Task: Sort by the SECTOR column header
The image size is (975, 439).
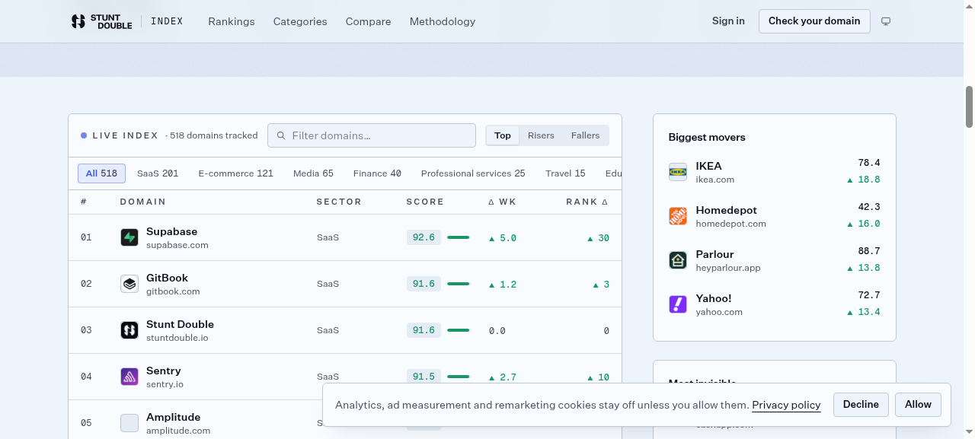Action: pyautogui.click(x=339, y=202)
